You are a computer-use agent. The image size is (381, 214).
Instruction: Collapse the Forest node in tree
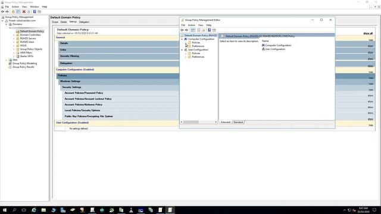pyautogui.click(x=2, y=21)
